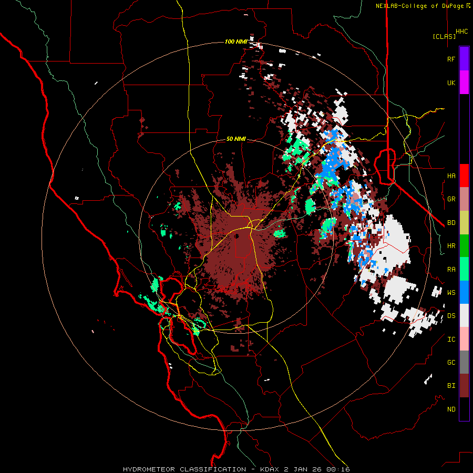473x473 pixels.
Task: Click the 'ND' legend label
Action: pyautogui.click(x=451, y=409)
